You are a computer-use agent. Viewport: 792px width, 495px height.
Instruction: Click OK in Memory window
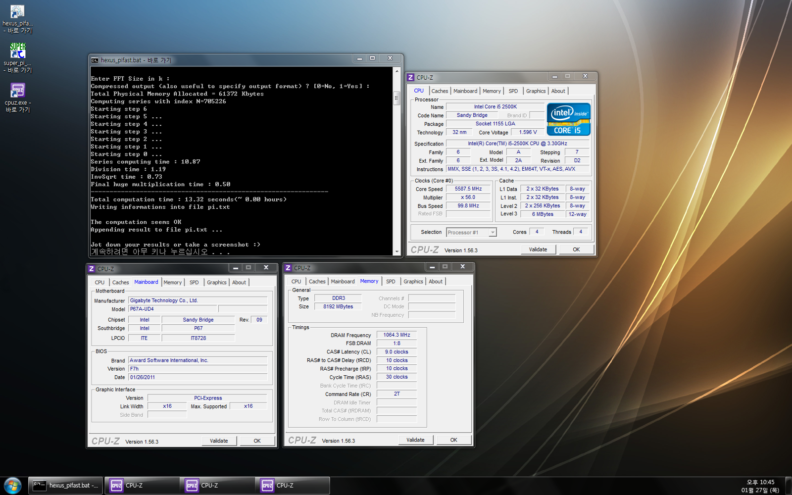pyautogui.click(x=453, y=440)
